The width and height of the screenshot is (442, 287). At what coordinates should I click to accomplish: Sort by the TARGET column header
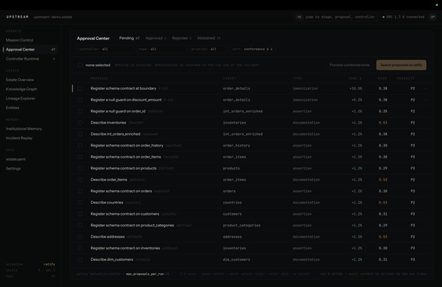[x=229, y=78]
